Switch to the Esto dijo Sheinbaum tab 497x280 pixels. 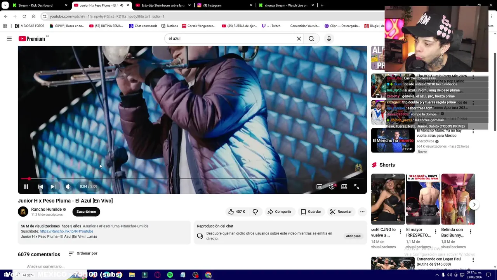(163, 5)
